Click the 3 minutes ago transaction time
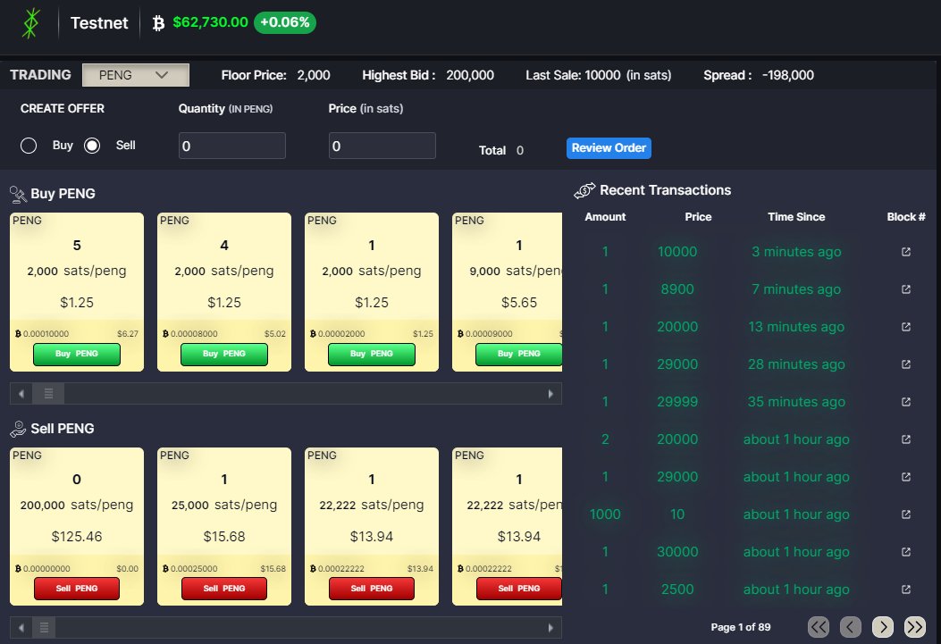Screen dimensions: 941x644 (796, 252)
